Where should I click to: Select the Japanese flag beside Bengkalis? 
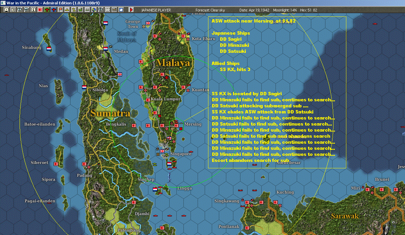(134, 126)
